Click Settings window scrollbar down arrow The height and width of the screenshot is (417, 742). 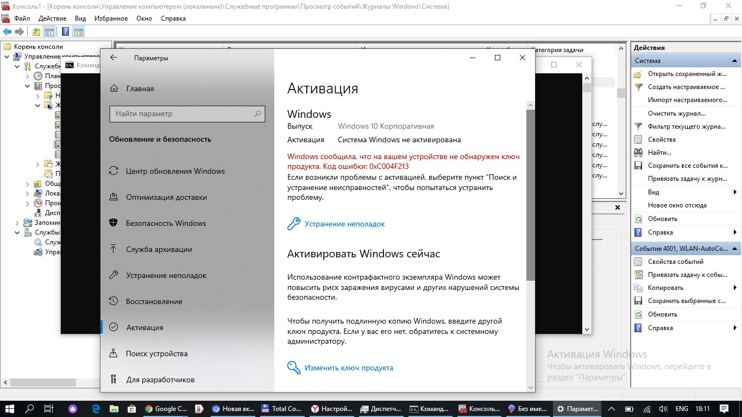531,387
